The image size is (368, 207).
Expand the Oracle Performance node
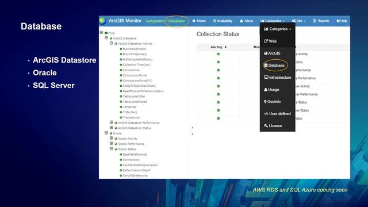111,143
